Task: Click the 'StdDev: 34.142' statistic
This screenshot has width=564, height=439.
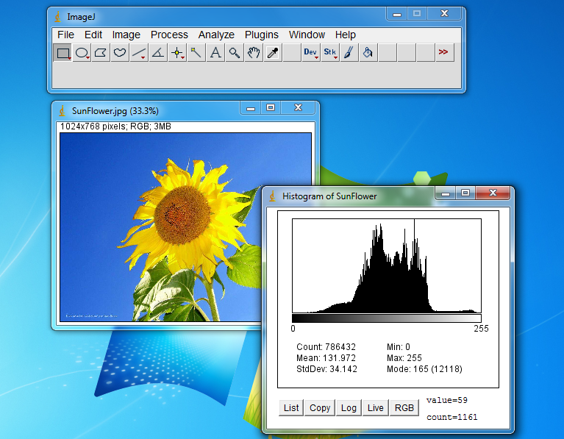Action: (x=326, y=369)
